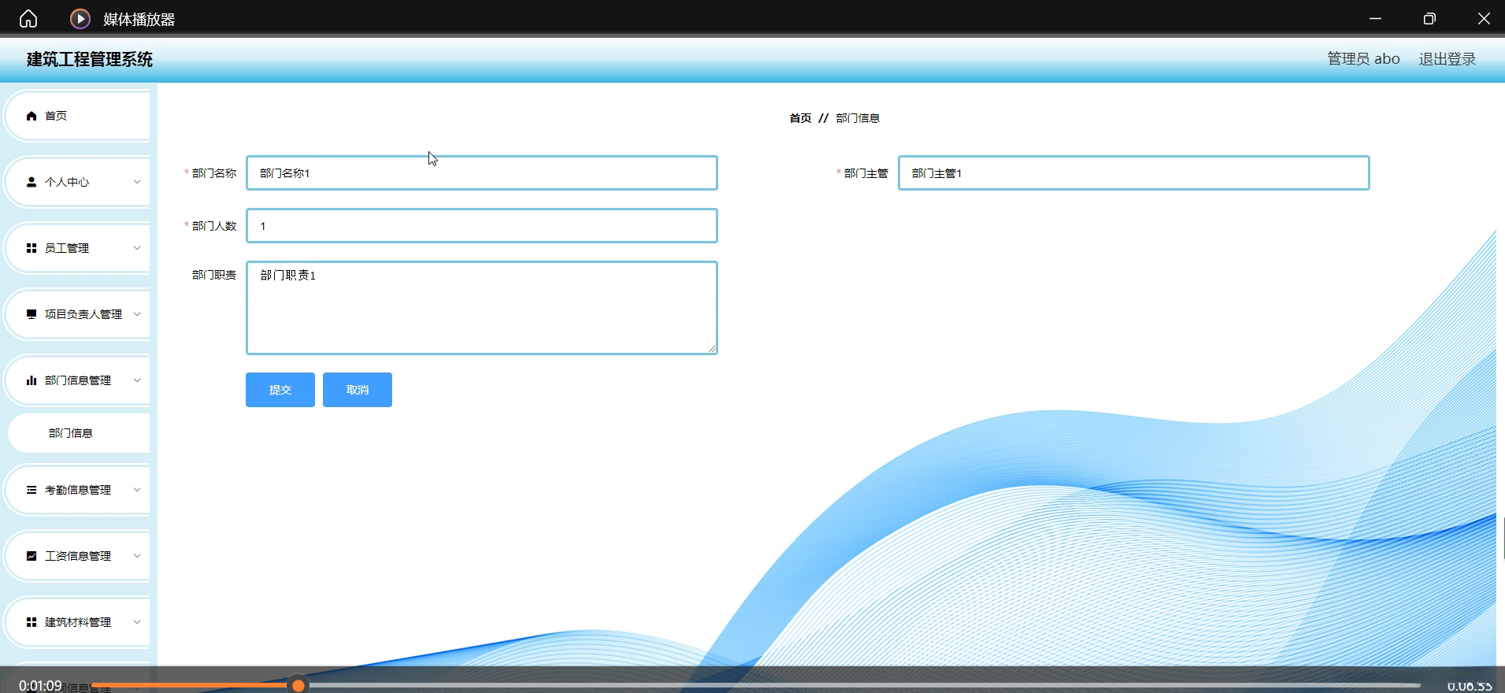Expand the 个人中心 chevron
Viewport: 1505px width, 693px height.
tap(137, 182)
